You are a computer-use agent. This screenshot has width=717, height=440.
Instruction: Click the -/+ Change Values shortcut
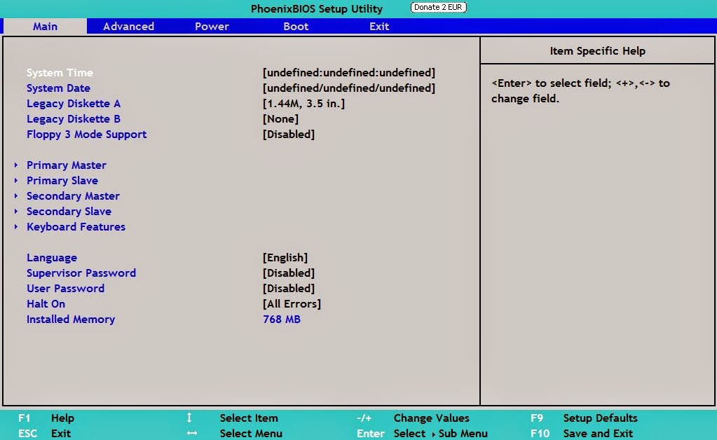413,418
